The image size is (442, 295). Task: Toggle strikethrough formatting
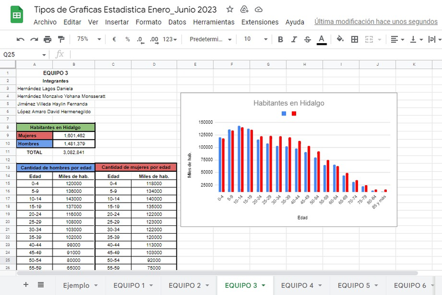pyautogui.click(x=308, y=39)
